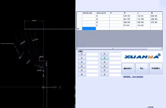The width and height of the screenshot is (166, 108).
Task: Click the input field beside the top-left G1 button
Action: coord(92,54)
